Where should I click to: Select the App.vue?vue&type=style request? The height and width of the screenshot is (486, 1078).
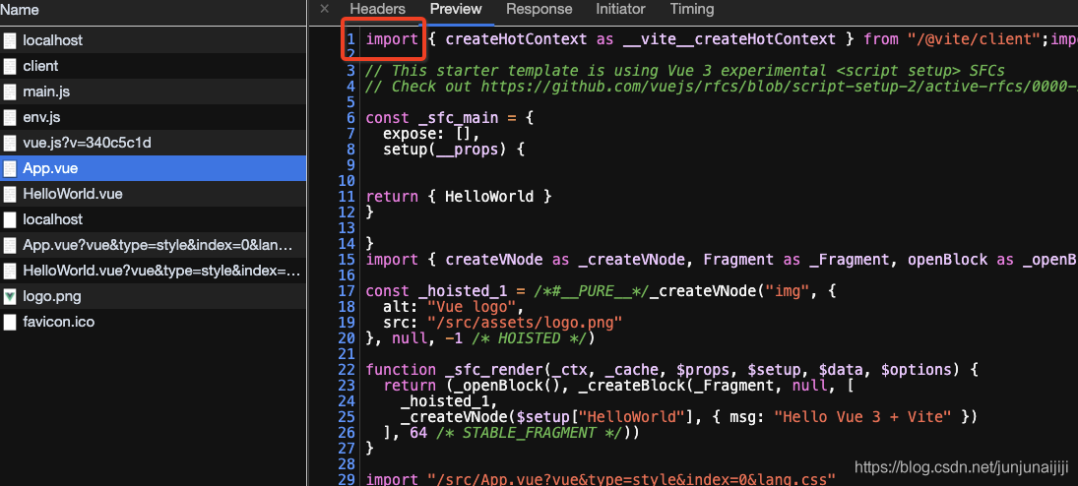tap(153, 245)
